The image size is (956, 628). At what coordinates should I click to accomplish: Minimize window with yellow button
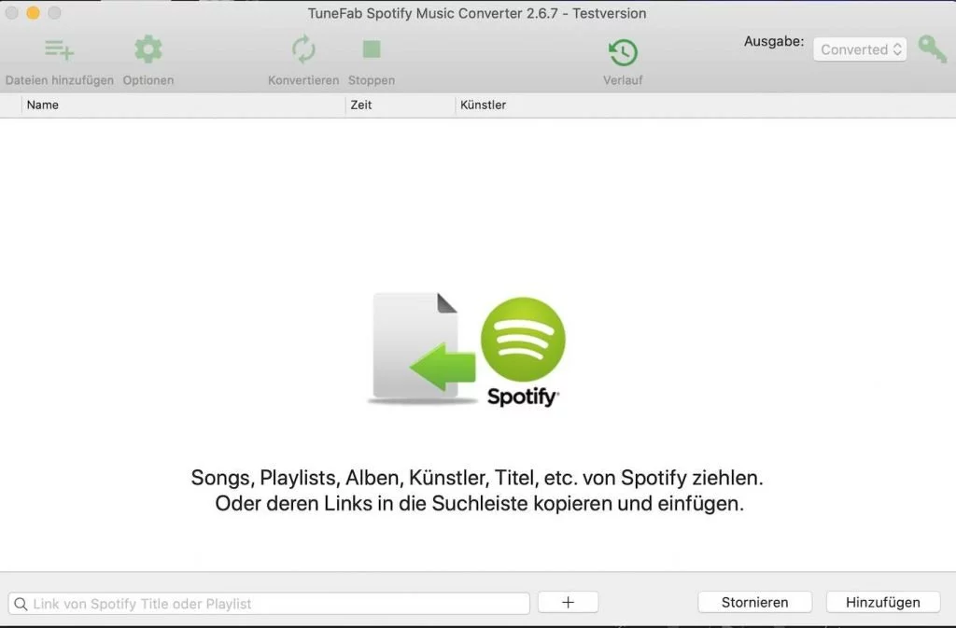tap(33, 13)
